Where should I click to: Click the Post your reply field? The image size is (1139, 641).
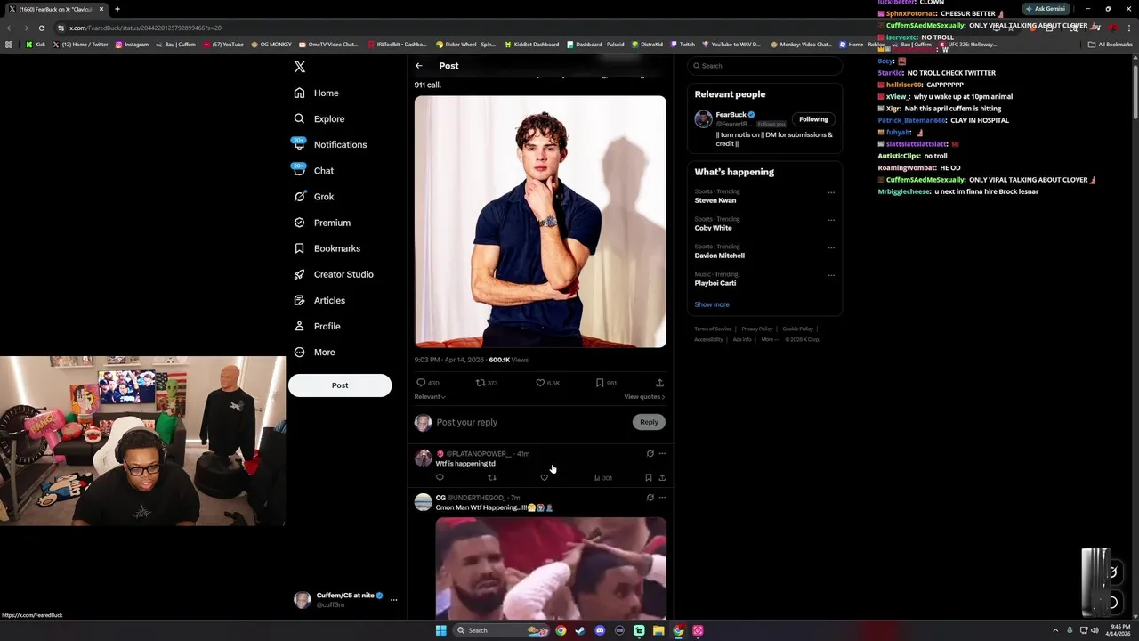532,422
